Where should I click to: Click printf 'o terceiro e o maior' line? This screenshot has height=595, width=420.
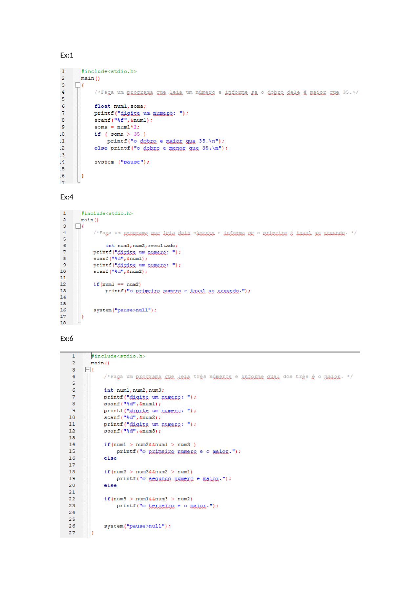pyautogui.click(x=167, y=506)
